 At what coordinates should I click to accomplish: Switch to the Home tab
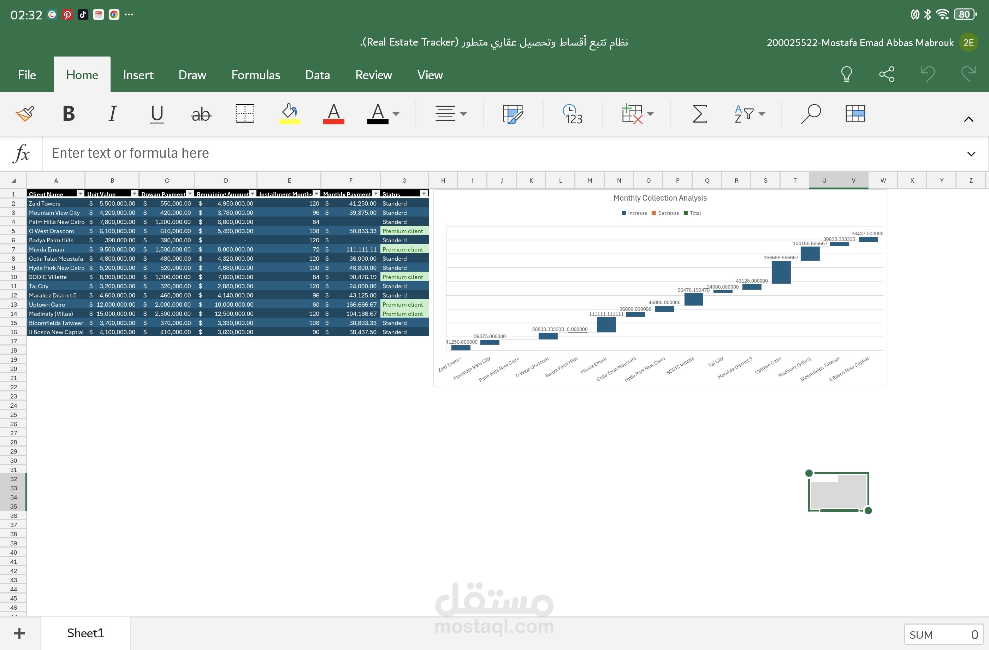(82, 75)
